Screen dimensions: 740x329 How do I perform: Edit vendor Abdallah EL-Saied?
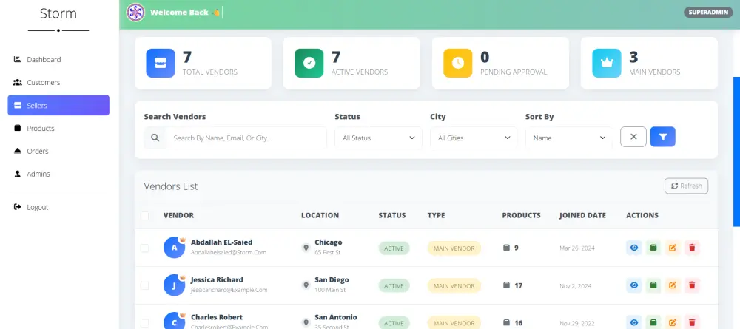point(673,248)
